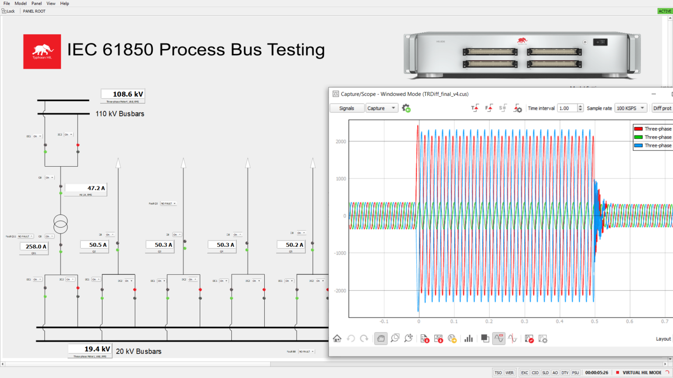Click the home icon to reset scope view
Image resolution: width=673 pixels, height=378 pixels.
coord(337,338)
